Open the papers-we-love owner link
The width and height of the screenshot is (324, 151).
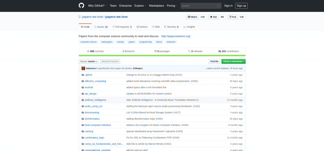click(92, 17)
